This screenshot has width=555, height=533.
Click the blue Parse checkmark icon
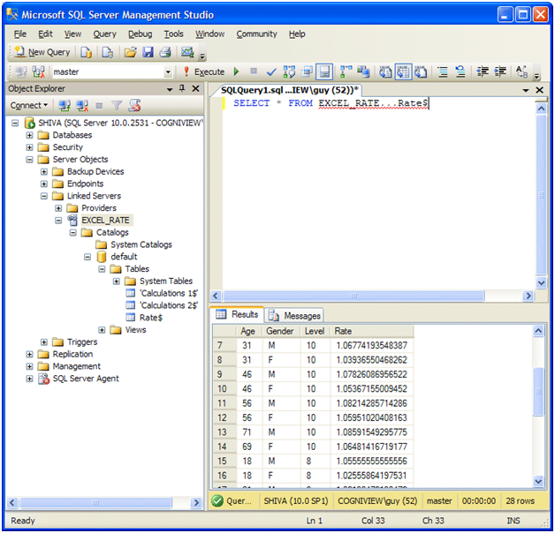[271, 72]
